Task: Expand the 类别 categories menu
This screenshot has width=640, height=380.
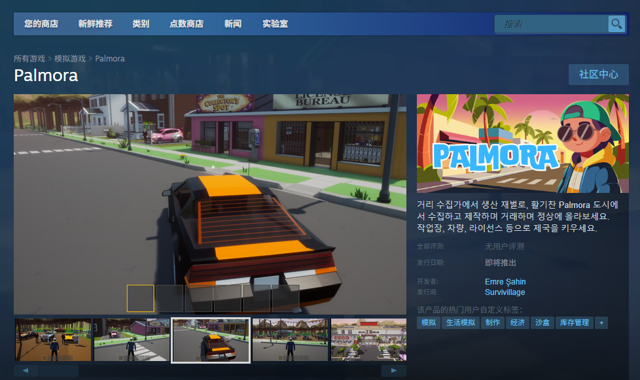Action: tap(141, 24)
